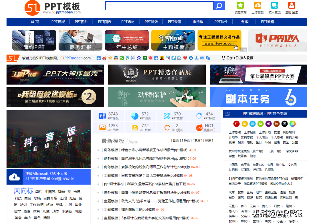Open the 技术交流 chat icon
Viewport: 309px width, 224px height.
point(274,5)
